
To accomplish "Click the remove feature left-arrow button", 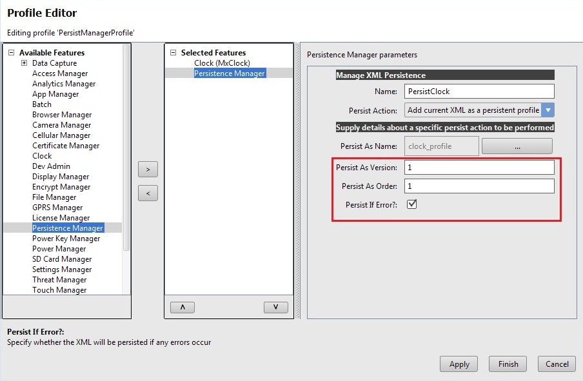I will click(x=148, y=193).
